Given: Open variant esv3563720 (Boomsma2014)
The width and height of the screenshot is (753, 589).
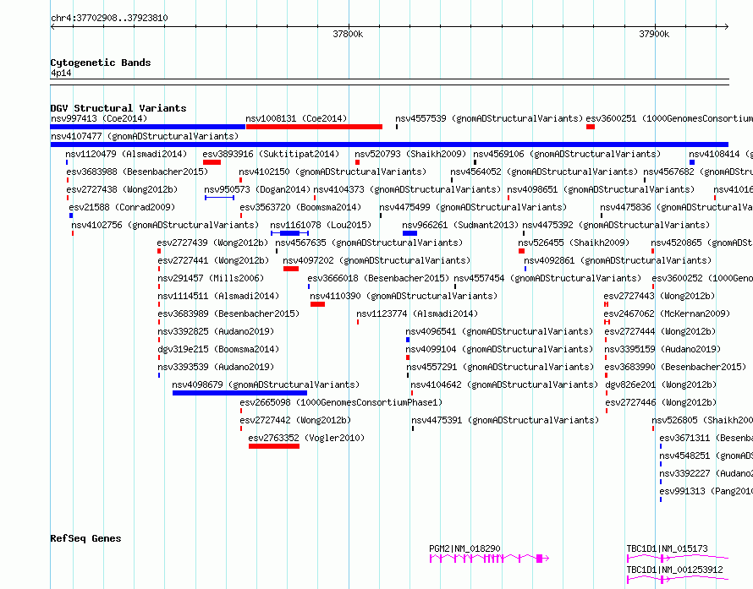Looking at the screenshot, I should click(x=300, y=207).
